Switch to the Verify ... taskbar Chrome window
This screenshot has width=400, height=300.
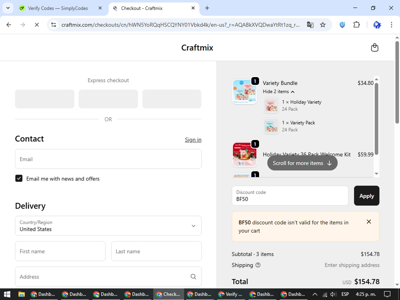tap(231, 294)
